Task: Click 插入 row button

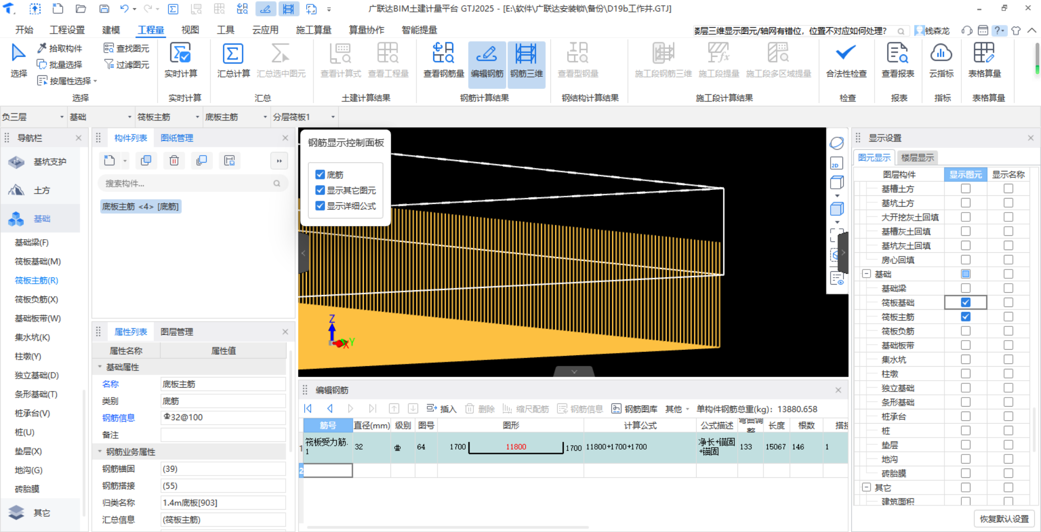Action: pos(442,409)
